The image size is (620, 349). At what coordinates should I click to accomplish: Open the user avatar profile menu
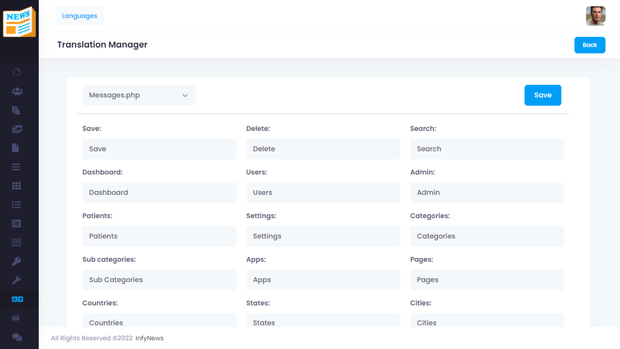tap(596, 16)
